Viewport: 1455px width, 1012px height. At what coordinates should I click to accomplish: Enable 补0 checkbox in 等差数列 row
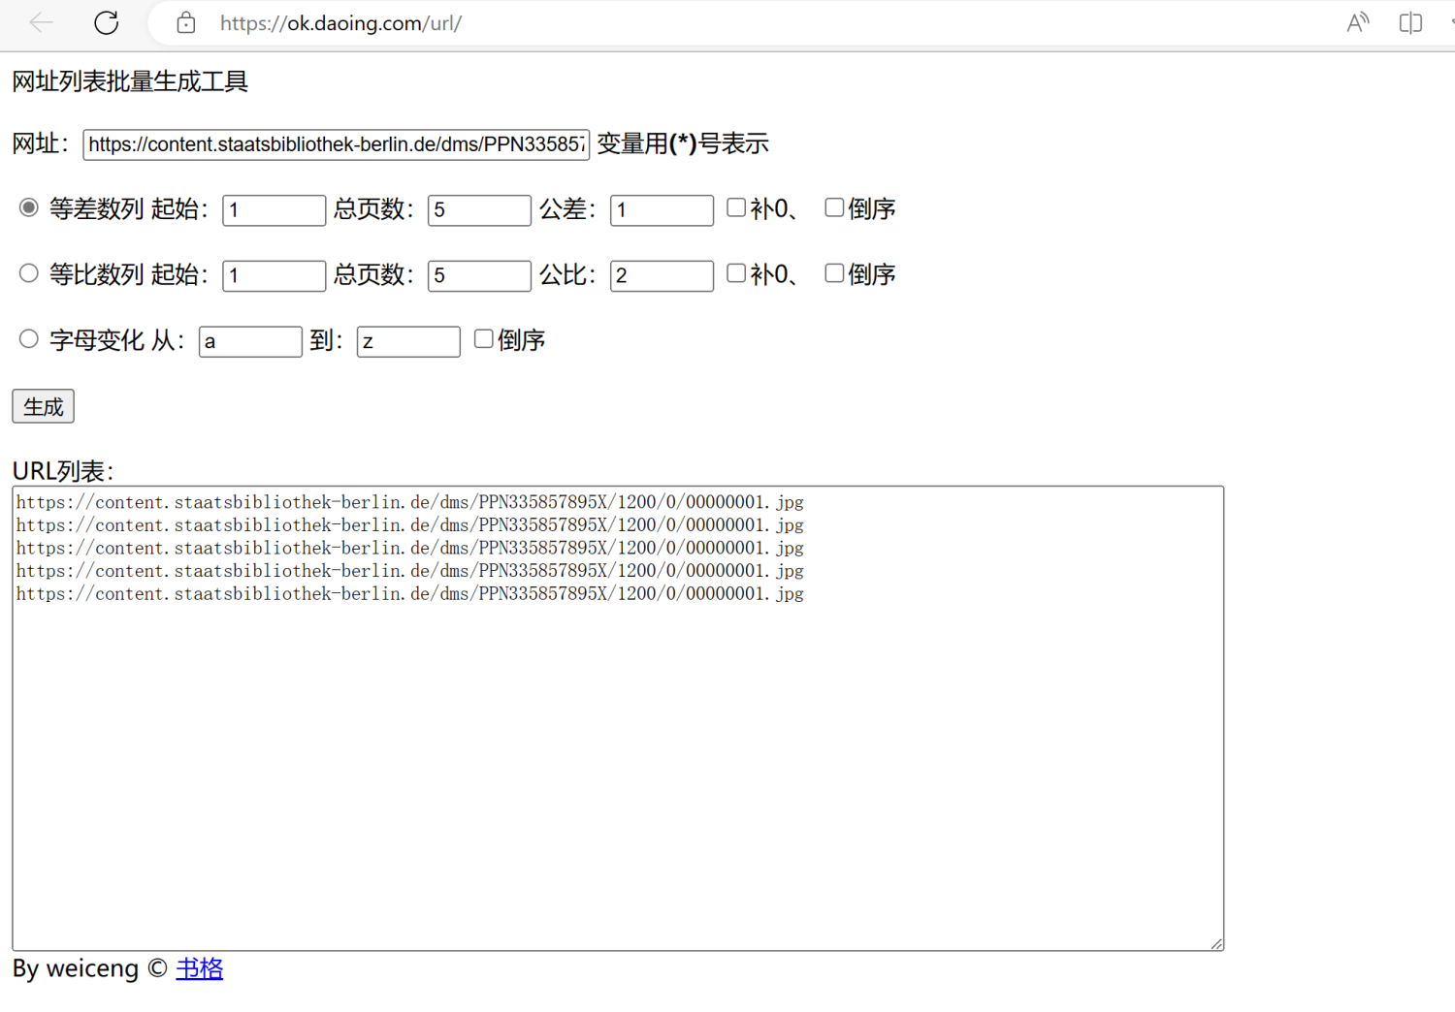coord(736,207)
